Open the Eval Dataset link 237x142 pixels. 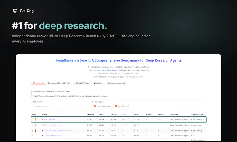(113, 70)
